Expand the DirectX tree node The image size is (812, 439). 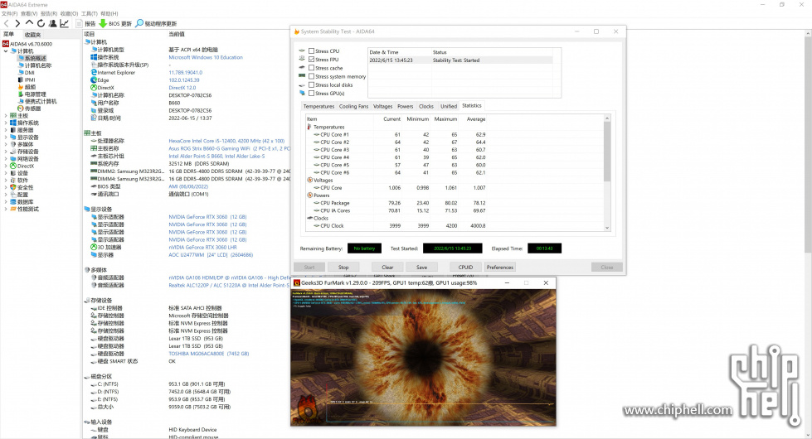click(6, 166)
